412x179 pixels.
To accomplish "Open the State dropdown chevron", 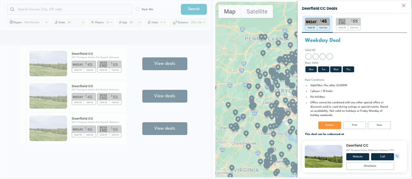I will click(x=83, y=22).
